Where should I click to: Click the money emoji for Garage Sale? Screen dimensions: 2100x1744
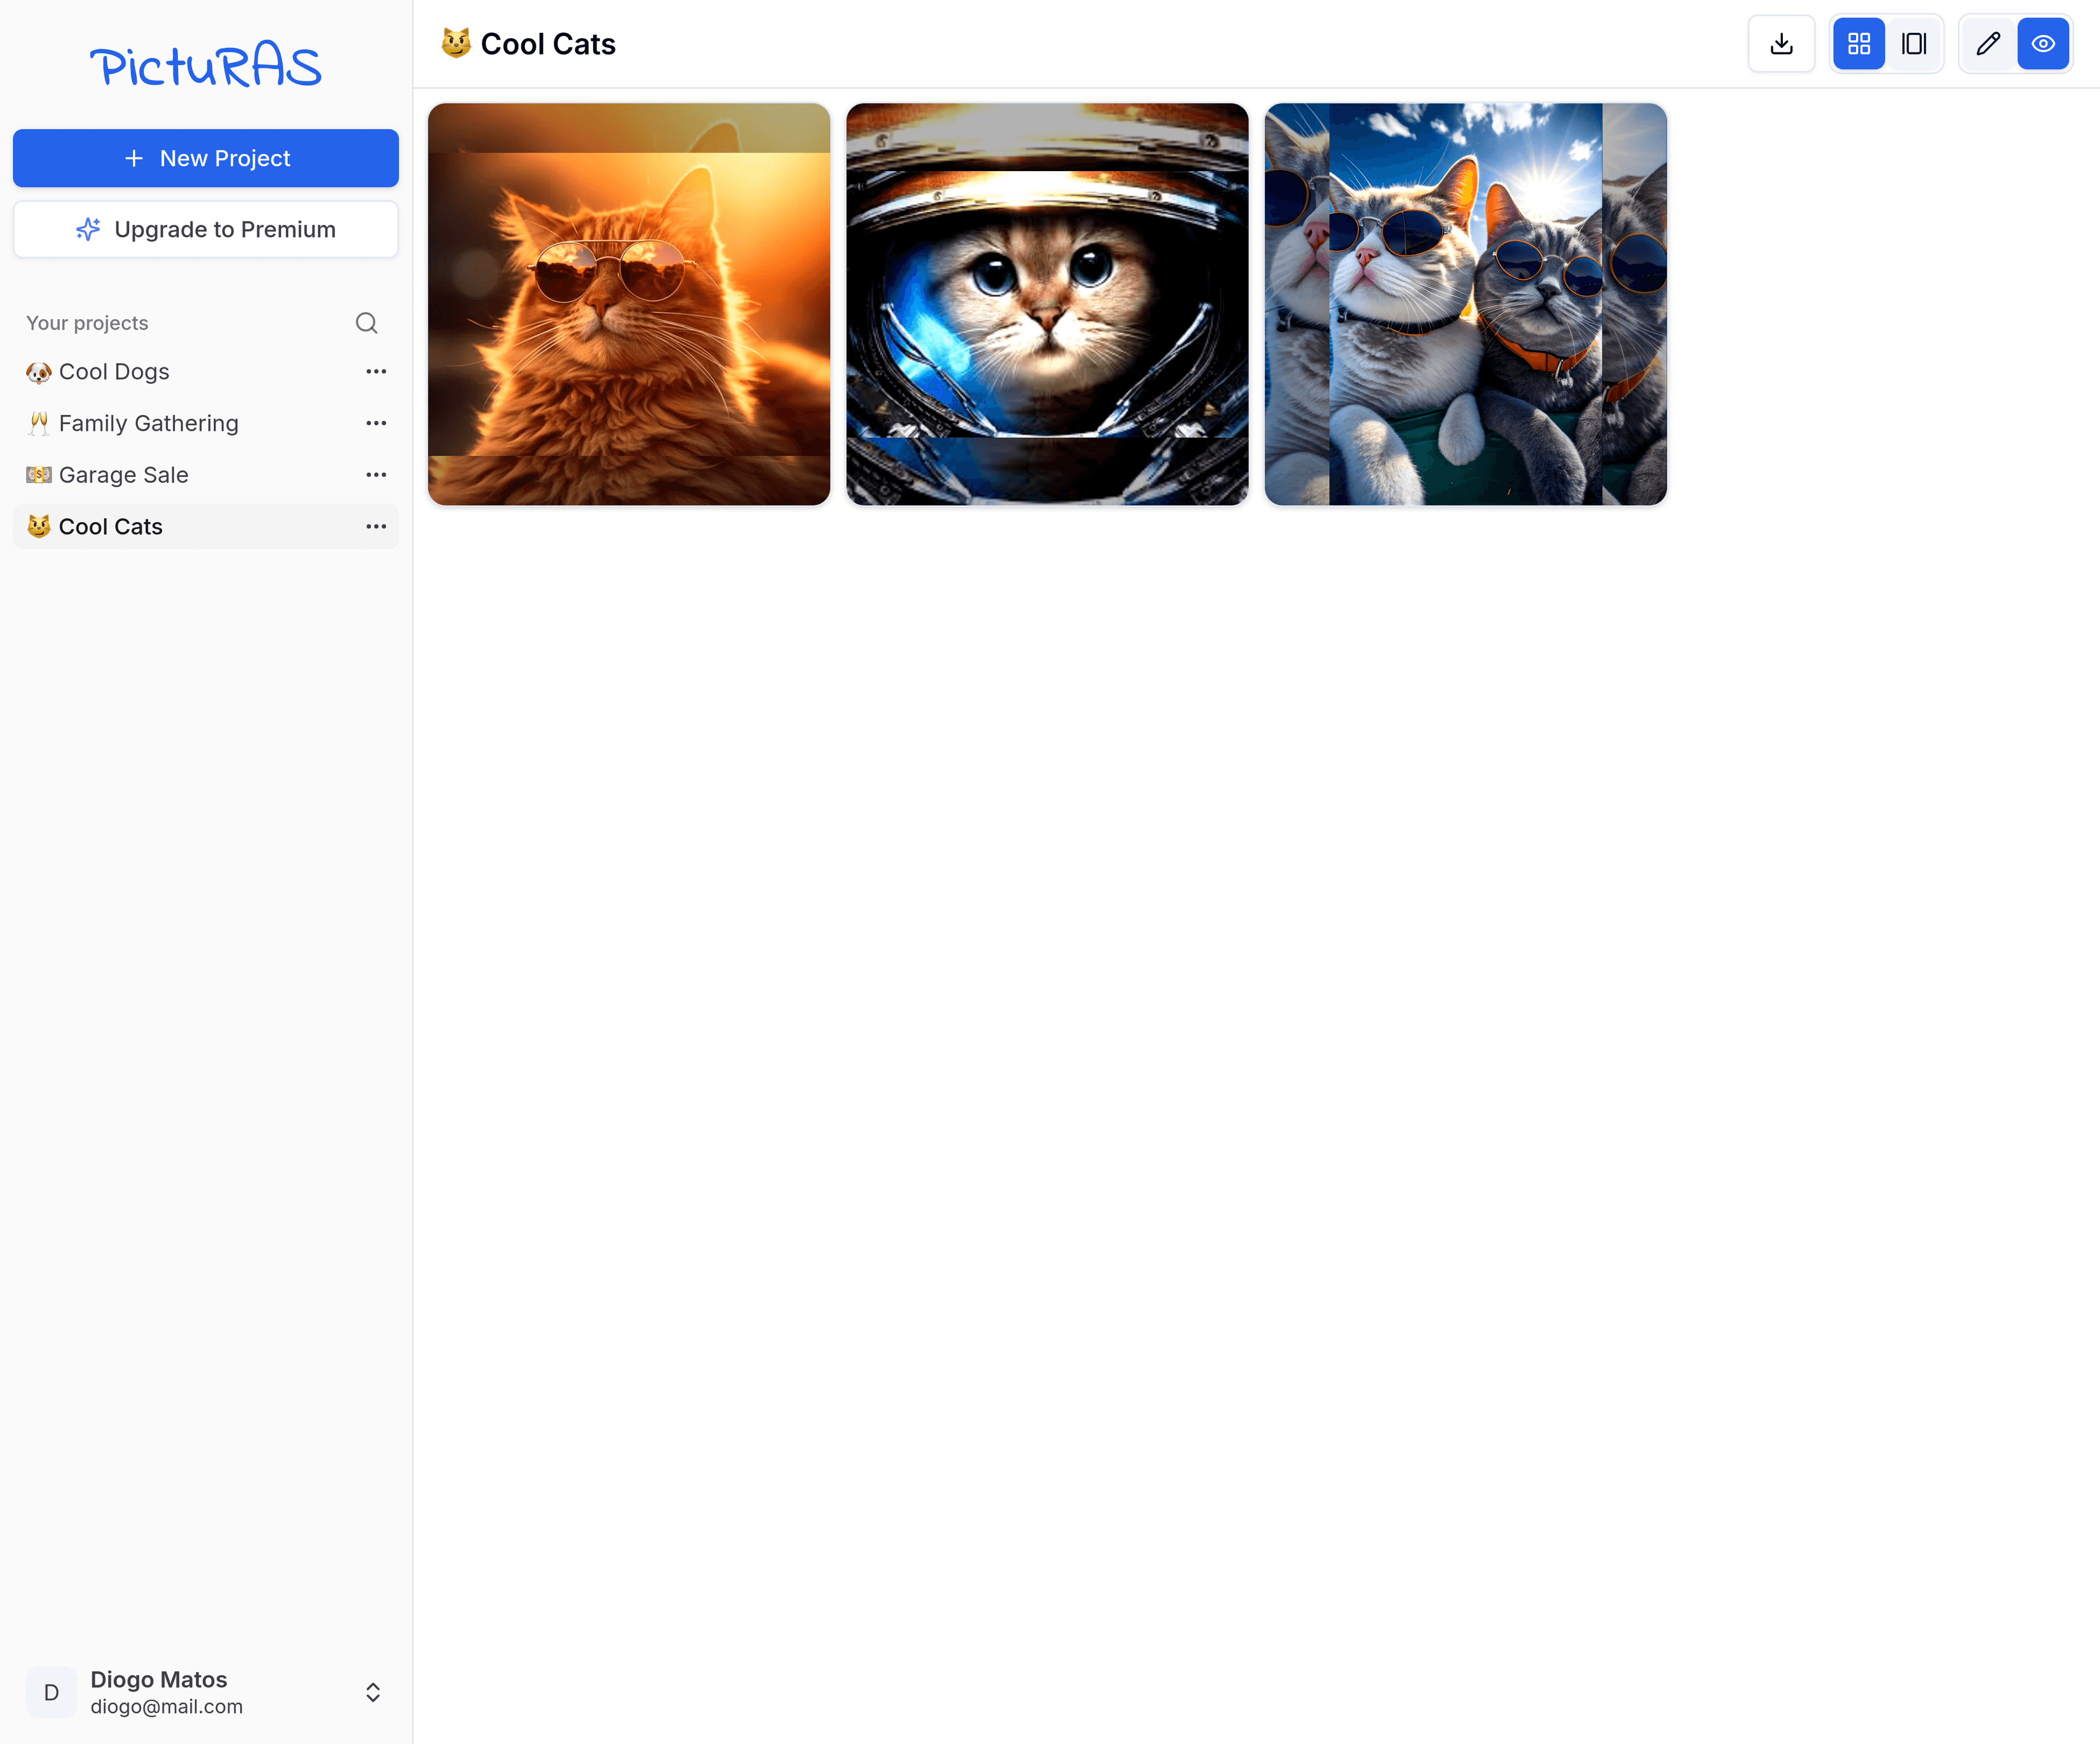[x=39, y=475]
